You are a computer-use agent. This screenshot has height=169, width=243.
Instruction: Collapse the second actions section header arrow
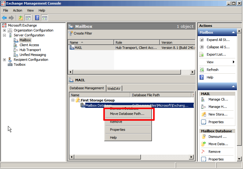(x=233, y=86)
